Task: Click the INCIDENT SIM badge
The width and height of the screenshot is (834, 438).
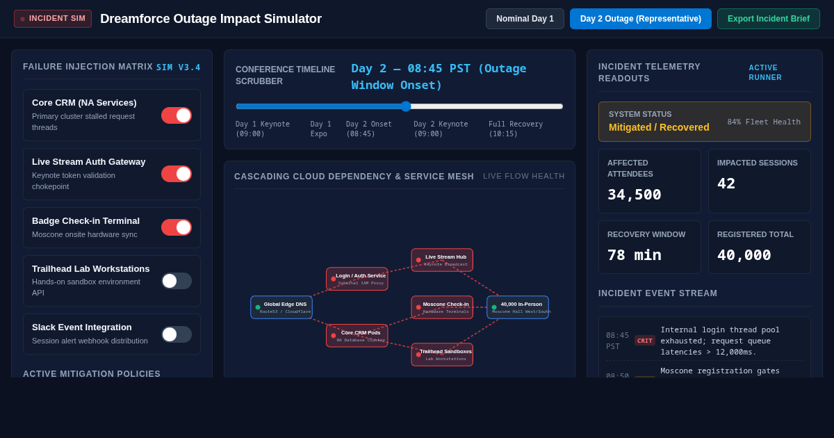Action: [x=53, y=19]
